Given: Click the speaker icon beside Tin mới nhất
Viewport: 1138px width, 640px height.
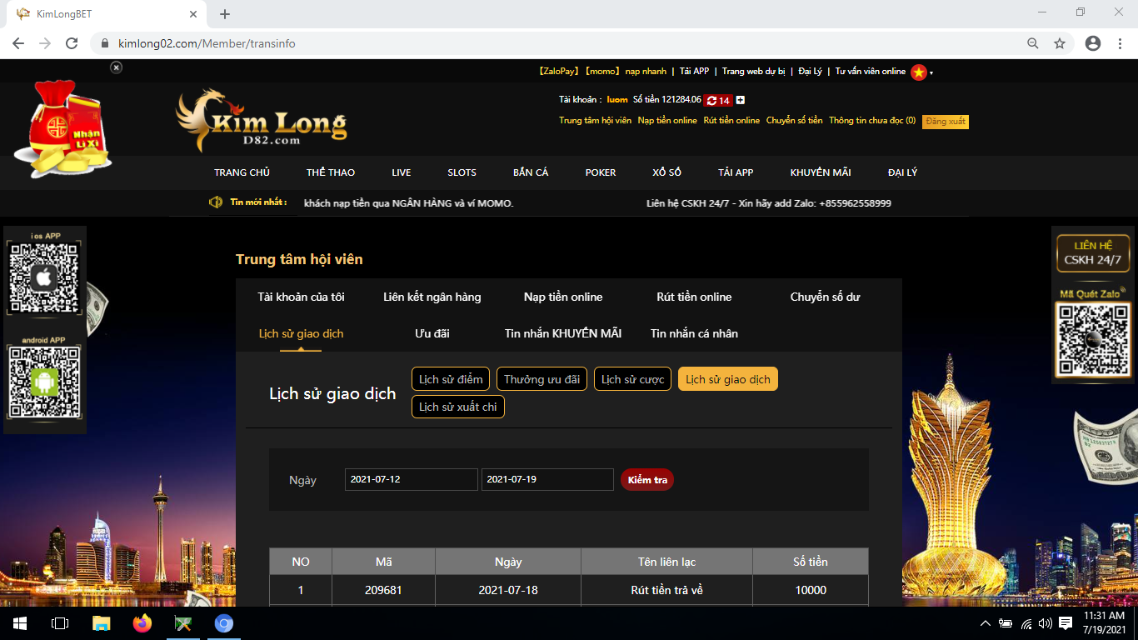Looking at the screenshot, I should pyautogui.click(x=214, y=202).
